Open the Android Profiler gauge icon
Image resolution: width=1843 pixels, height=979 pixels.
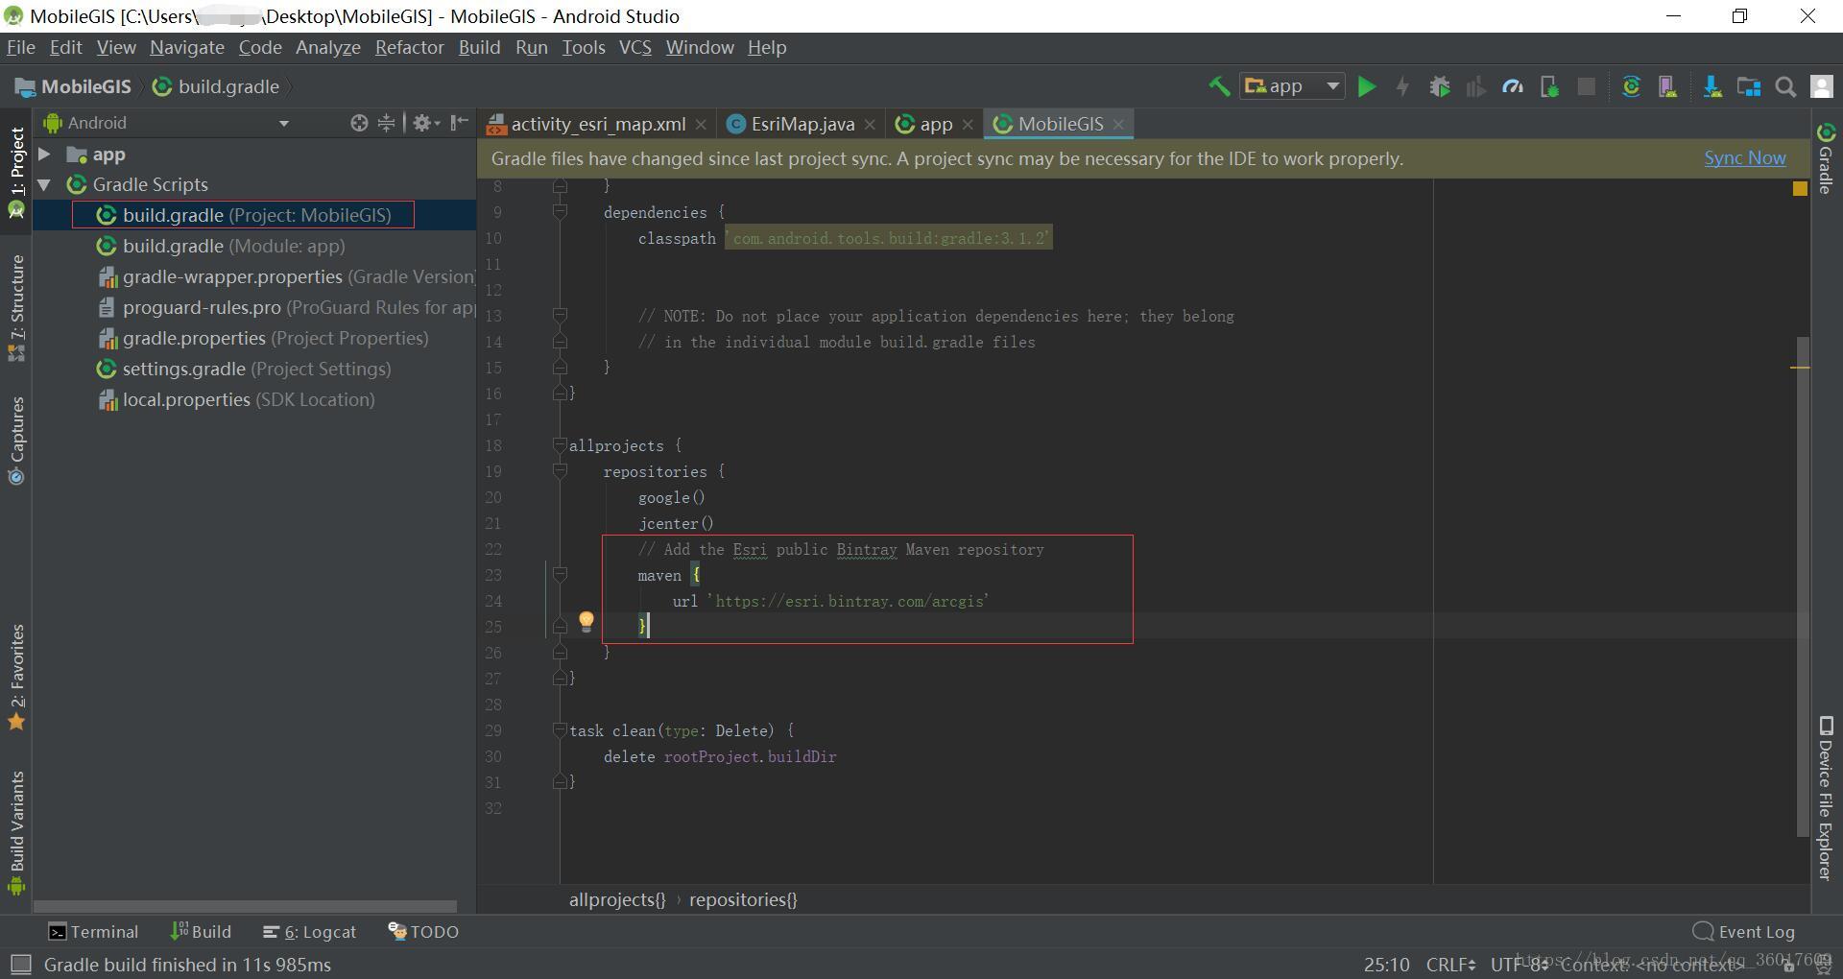click(1513, 86)
